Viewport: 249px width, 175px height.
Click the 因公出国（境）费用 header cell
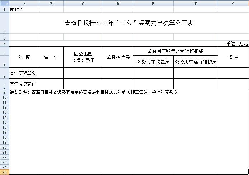coord(83,57)
